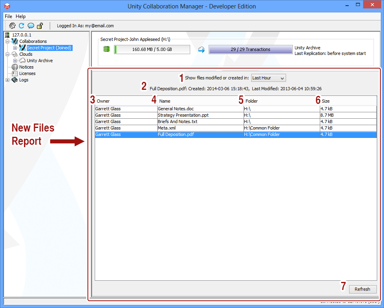Click the blue refresh arrow toolbar icon
Screen dimensions: 384x308
(x=22, y=25)
